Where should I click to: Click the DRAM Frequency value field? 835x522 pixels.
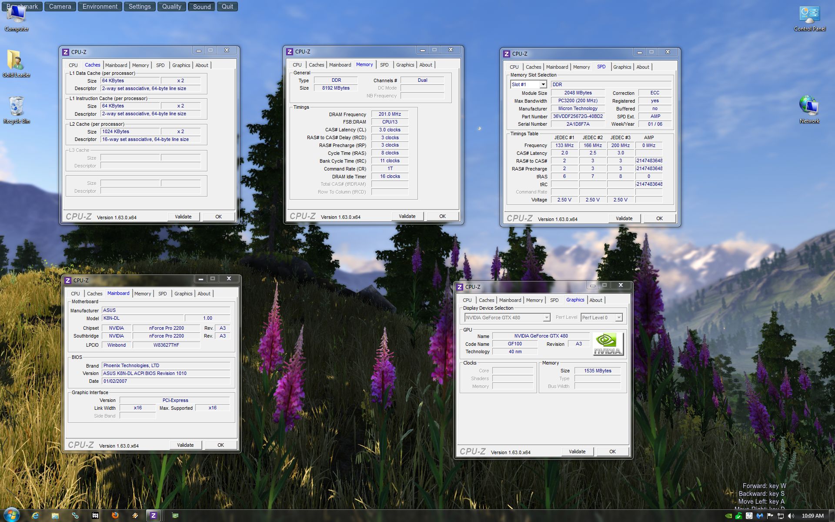pos(390,114)
